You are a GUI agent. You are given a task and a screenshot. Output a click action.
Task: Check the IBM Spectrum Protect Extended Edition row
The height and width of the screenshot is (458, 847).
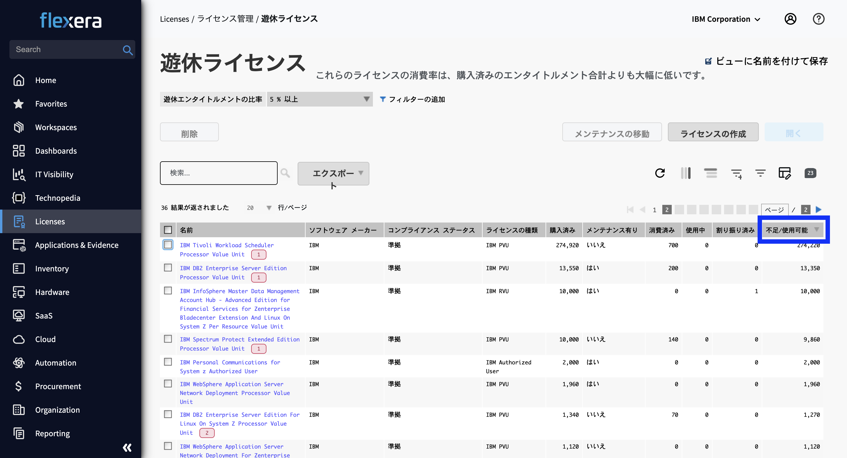click(x=168, y=339)
